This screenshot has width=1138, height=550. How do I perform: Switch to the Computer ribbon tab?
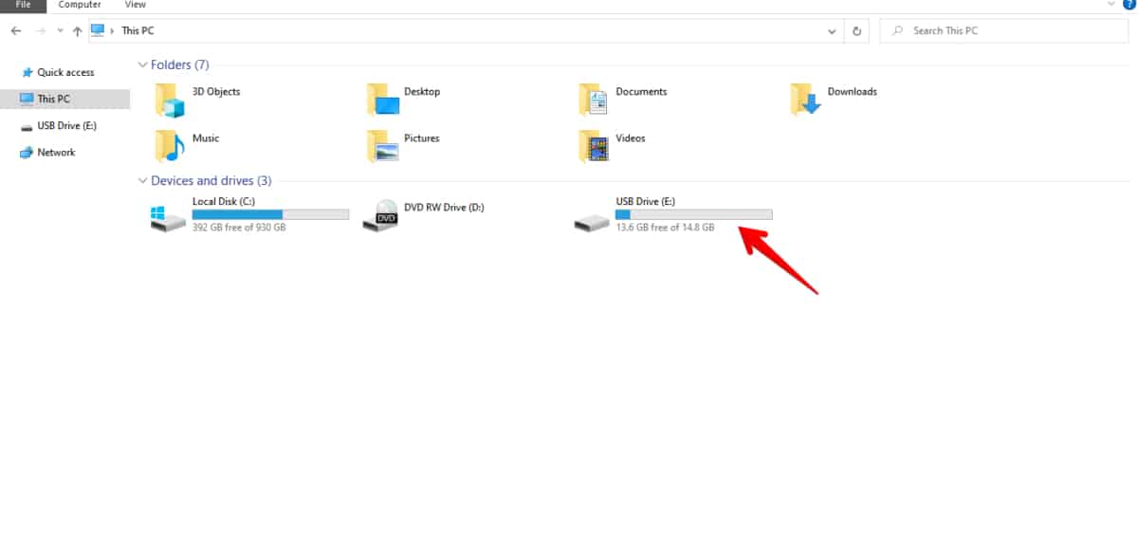coord(80,5)
